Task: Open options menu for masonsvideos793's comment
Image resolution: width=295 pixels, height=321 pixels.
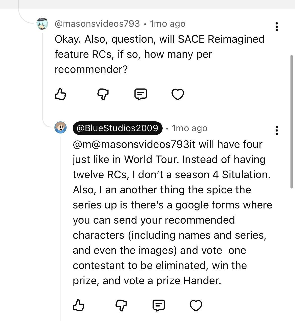Action: (277, 27)
